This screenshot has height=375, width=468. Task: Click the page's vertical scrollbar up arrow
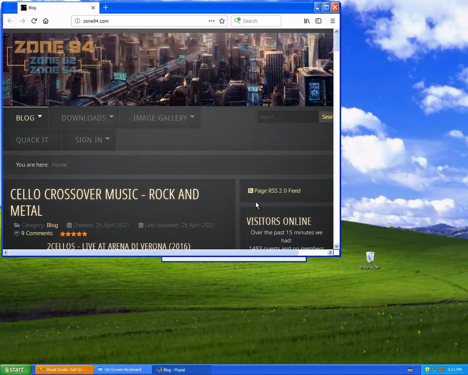(x=337, y=32)
